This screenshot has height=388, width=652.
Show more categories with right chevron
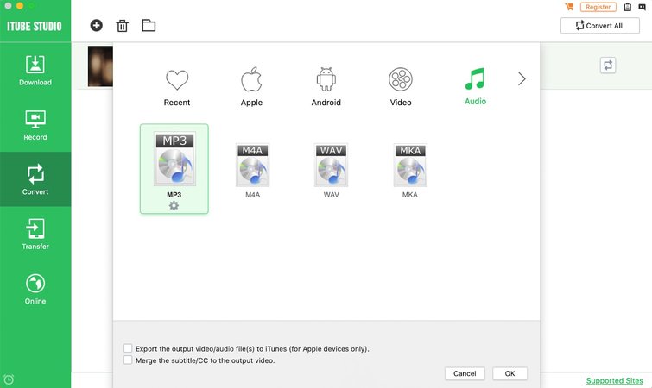[522, 78]
